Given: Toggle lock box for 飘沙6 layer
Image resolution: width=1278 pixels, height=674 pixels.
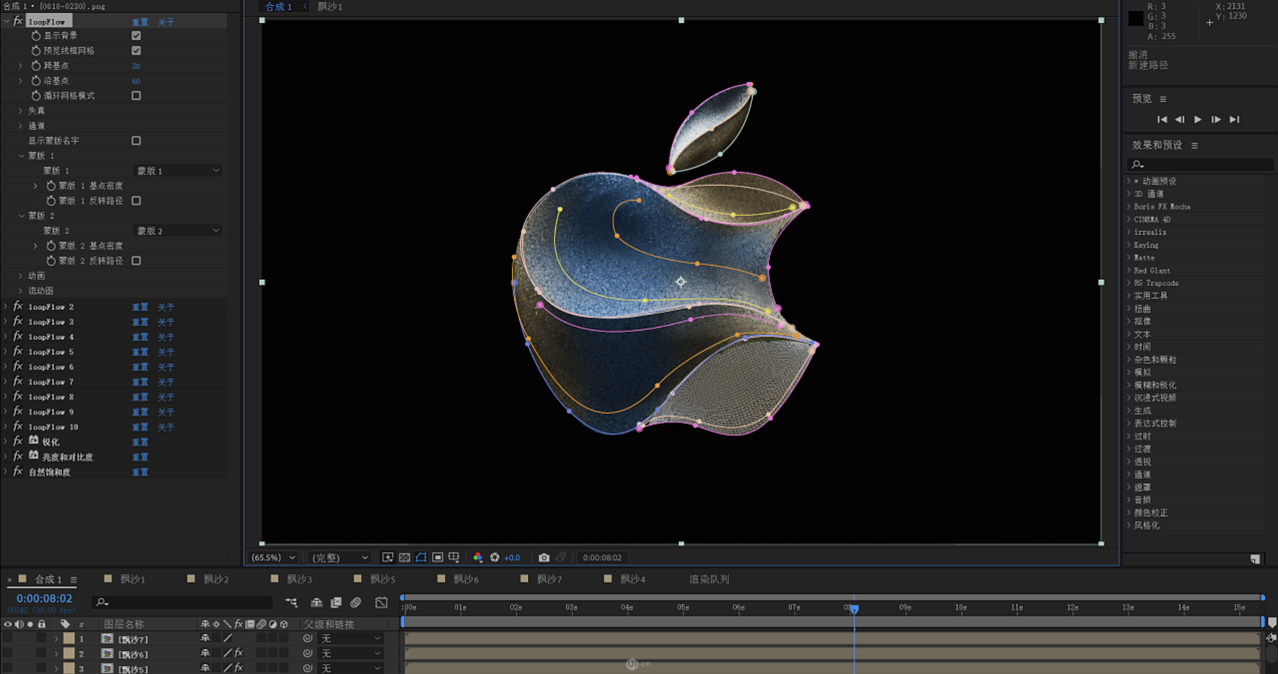Looking at the screenshot, I should coord(41,653).
